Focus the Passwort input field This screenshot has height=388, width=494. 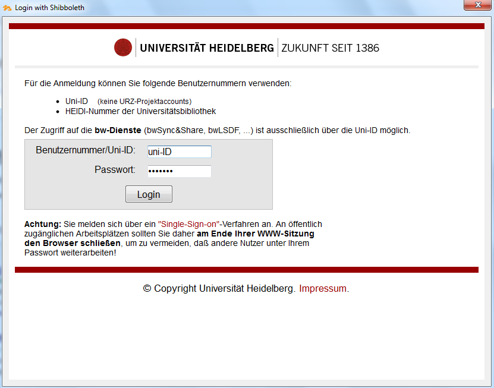click(x=180, y=171)
